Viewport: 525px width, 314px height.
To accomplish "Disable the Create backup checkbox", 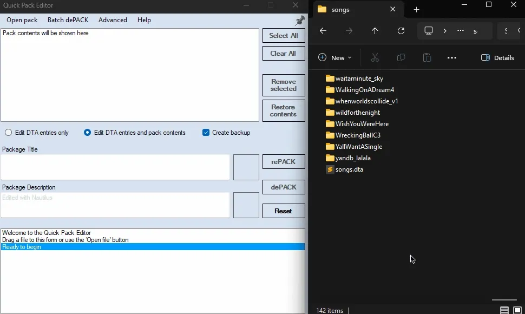I will (x=206, y=132).
